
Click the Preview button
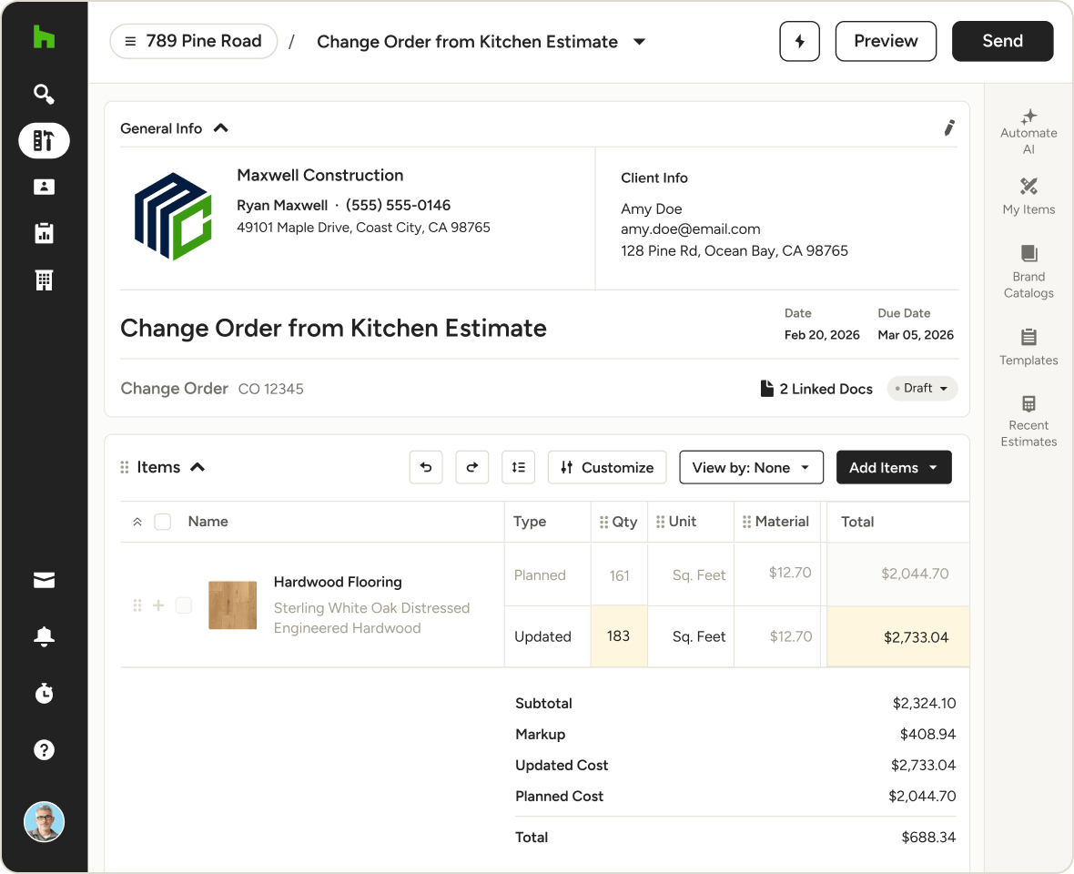[886, 42]
